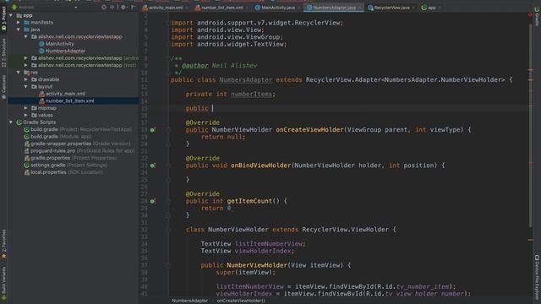Open settings.gradle file
Screen dimensions: 541x304
pos(68,166)
